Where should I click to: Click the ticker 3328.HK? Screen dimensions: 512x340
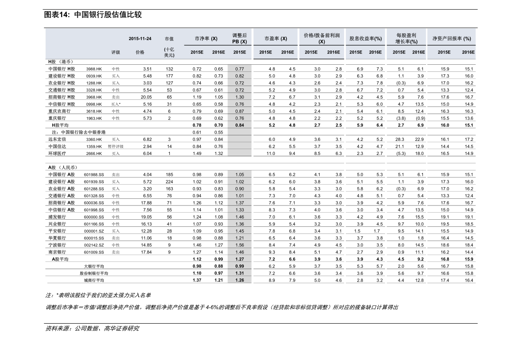[x=94, y=90]
